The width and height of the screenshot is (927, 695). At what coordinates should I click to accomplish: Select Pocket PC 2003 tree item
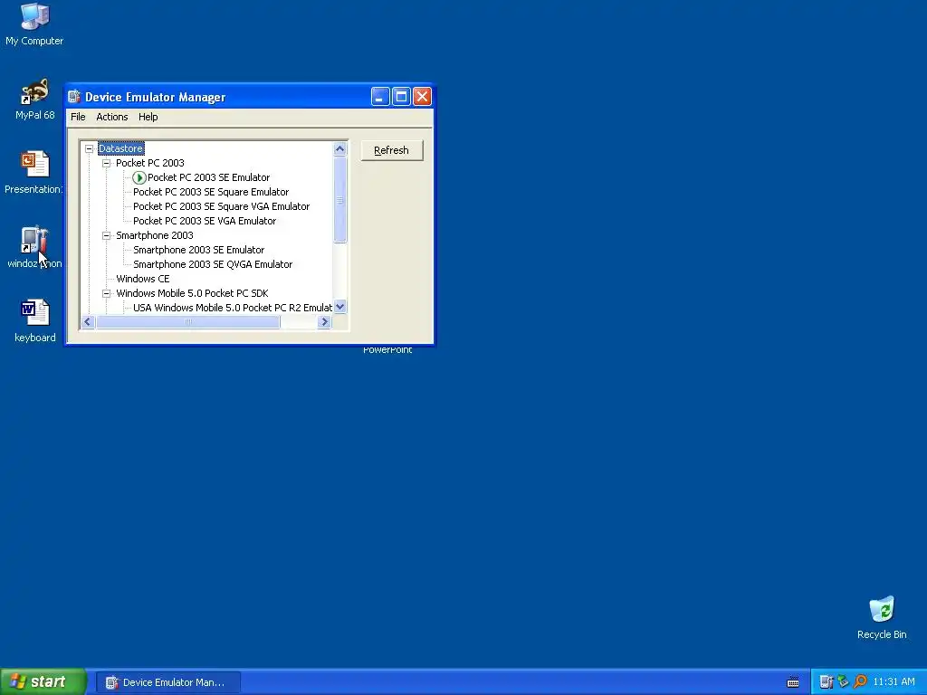coord(149,163)
